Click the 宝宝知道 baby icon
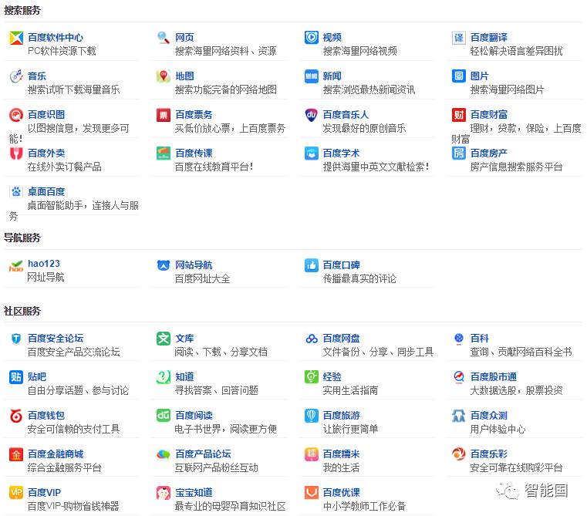The width and height of the screenshot is (587, 516). tap(164, 493)
